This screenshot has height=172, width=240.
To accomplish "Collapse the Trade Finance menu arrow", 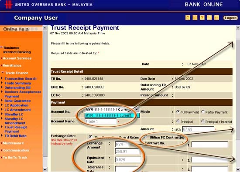I will coord(3,73).
